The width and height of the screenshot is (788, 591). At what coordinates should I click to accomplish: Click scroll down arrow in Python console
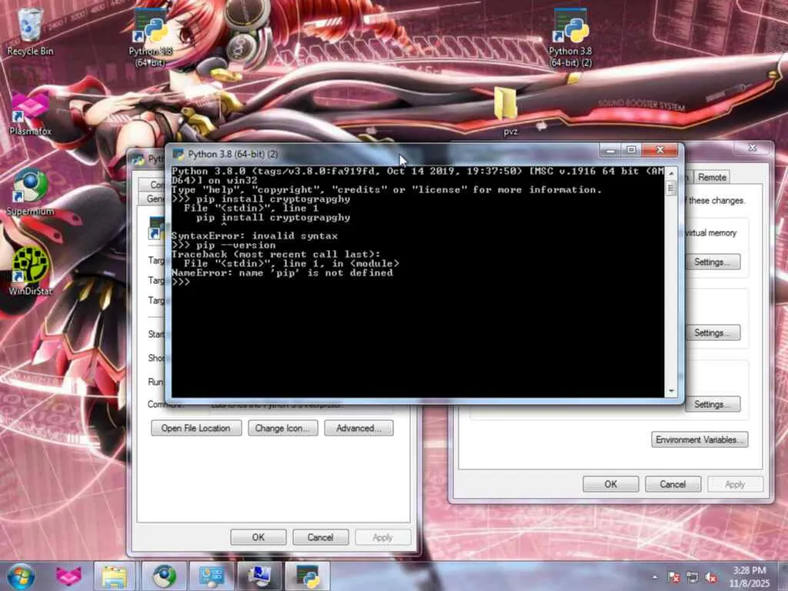click(x=671, y=391)
